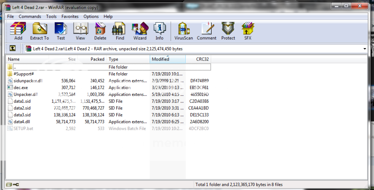Click the key icon in status bar

coord(16,185)
